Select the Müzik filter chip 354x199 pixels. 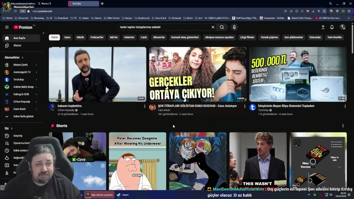pos(80,37)
